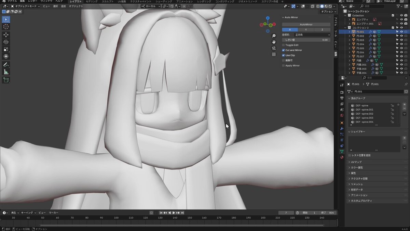
Task: Click Blender logo menu icon
Action: (x=3, y=1)
